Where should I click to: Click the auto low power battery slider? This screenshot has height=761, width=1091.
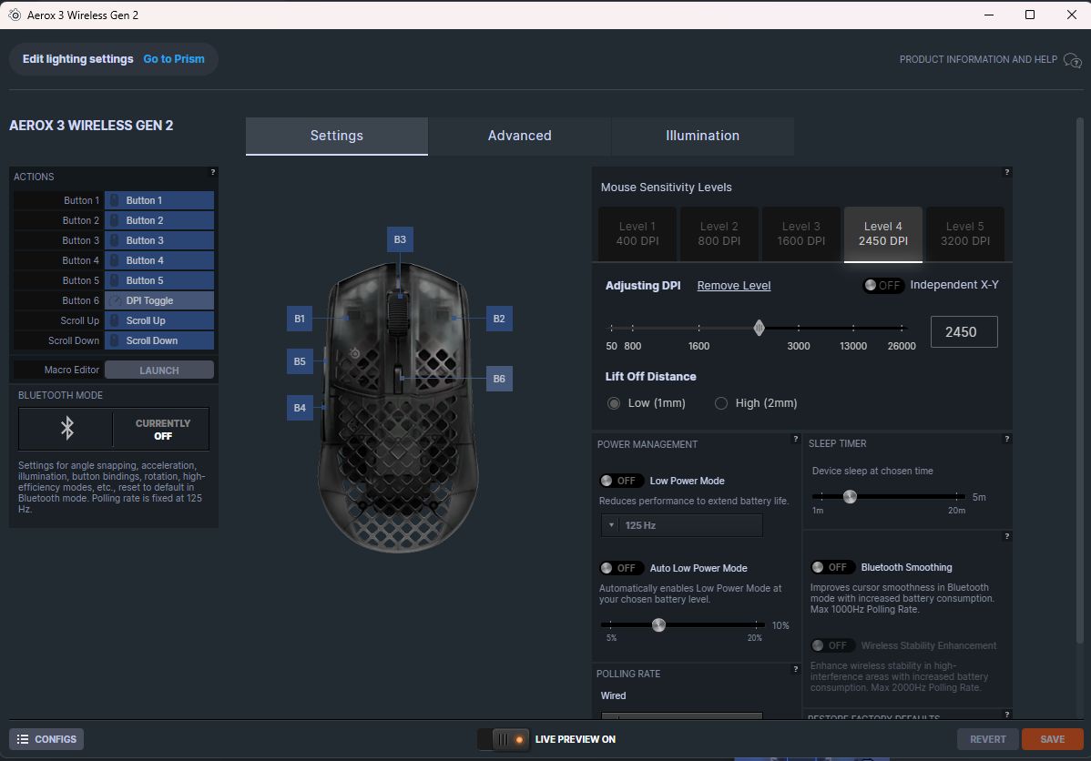(658, 624)
